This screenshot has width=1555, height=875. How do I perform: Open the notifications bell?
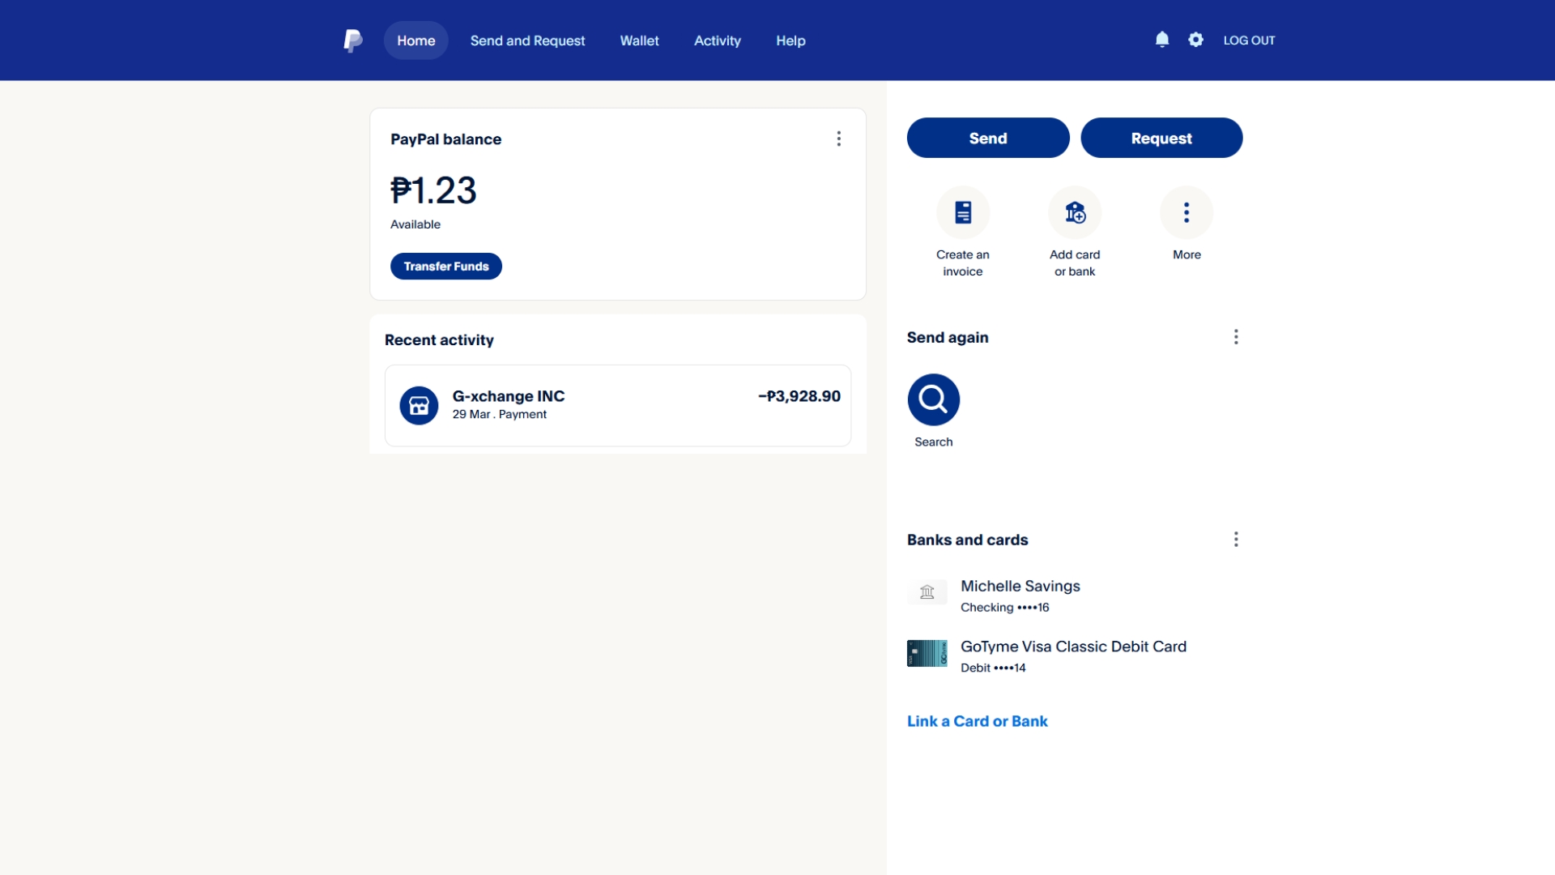(1162, 40)
